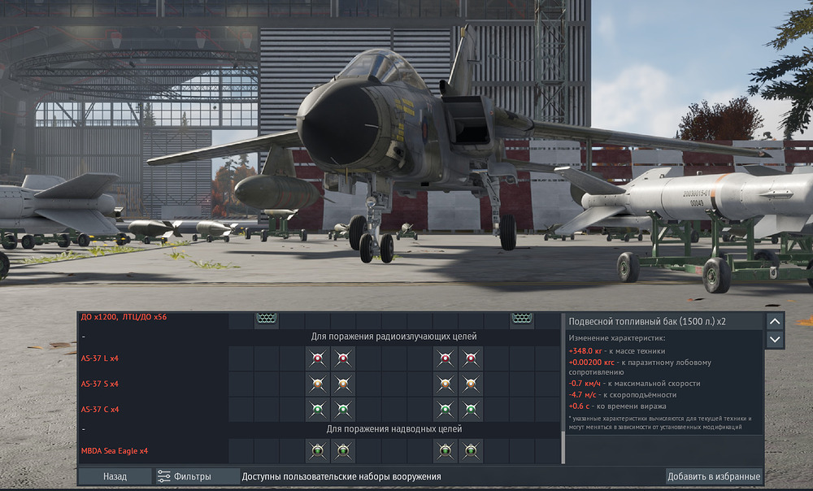
Task: Select the second AS-37 L missile icon
Action: pyautogui.click(x=343, y=358)
